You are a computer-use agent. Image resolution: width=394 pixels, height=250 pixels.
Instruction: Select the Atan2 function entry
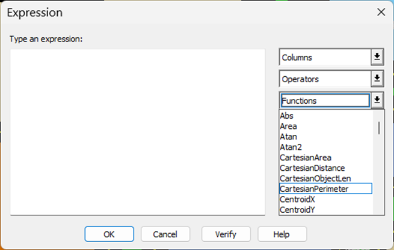click(291, 147)
